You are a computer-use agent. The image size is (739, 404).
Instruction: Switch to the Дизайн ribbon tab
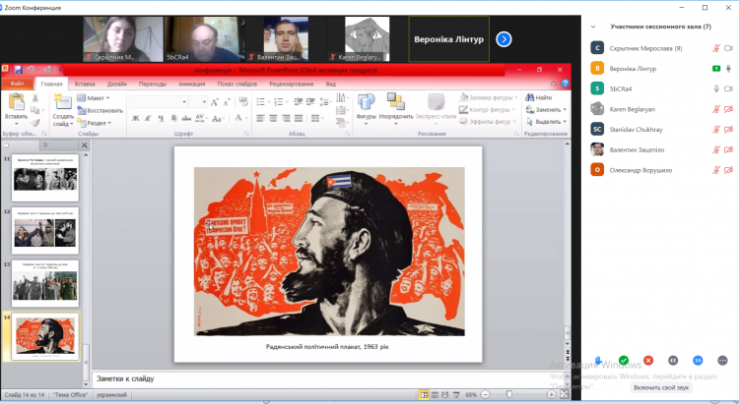[x=117, y=84]
